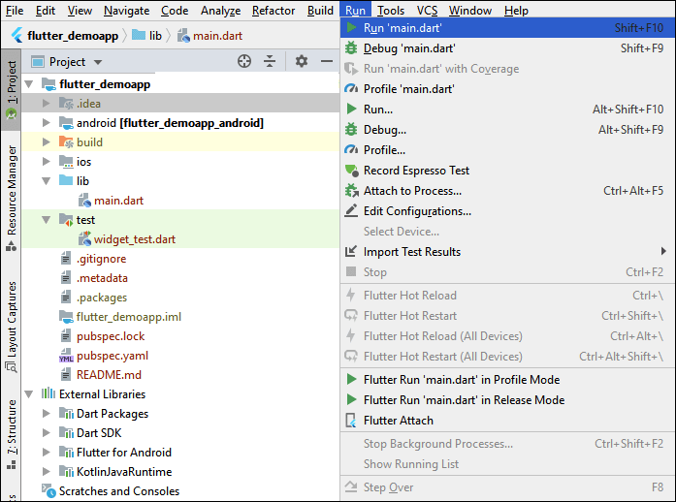Click lib in the breadcrumb path
This screenshot has width=676, height=502.
pos(155,36)
